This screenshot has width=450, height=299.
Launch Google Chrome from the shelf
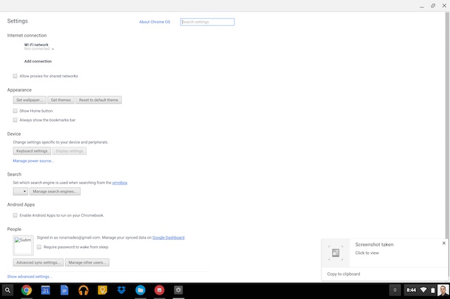pyautogui.click(x=27, y=290)
